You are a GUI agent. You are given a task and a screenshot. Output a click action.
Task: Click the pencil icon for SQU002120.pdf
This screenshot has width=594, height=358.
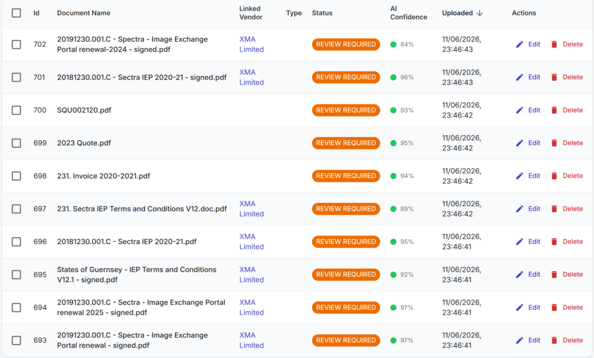point(519,110)
